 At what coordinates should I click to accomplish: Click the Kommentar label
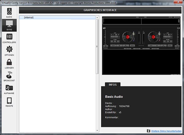point(112,117)
